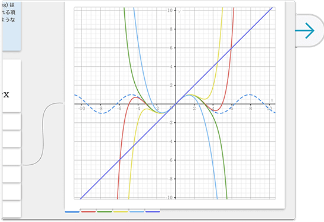Click the y-axis label at graph top

coord(179,11)
